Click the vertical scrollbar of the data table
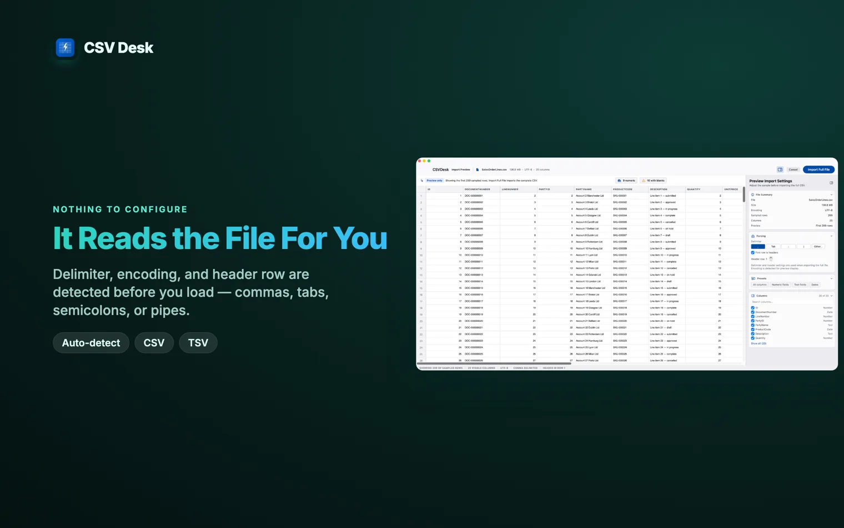This screenshot has height=528, width=844. click(743, 195)
